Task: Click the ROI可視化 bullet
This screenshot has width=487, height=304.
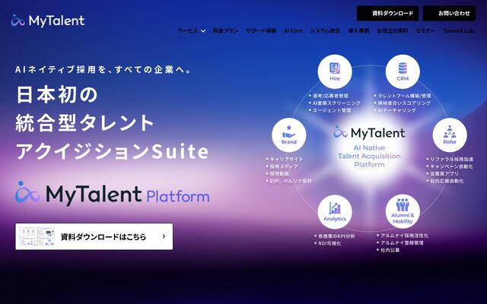Action: coord(329,243)
